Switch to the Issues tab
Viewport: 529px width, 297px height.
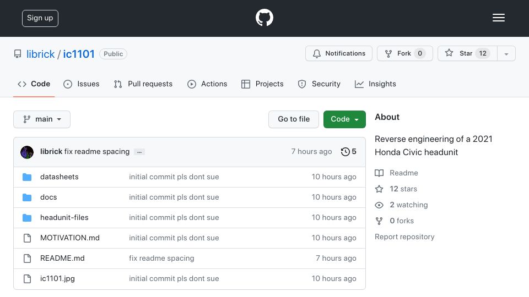[x=82, y=84]
